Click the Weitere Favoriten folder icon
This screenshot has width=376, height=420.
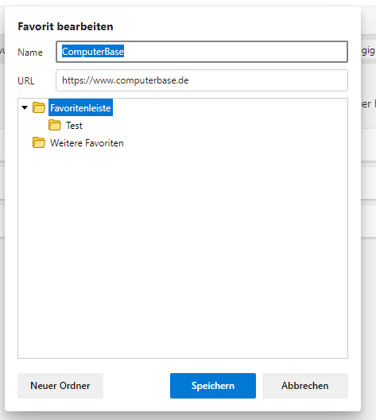(x=39, y=142)
